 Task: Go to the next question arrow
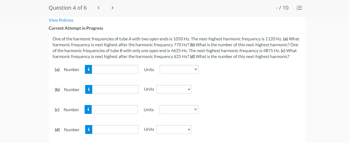tap(112, 8)
